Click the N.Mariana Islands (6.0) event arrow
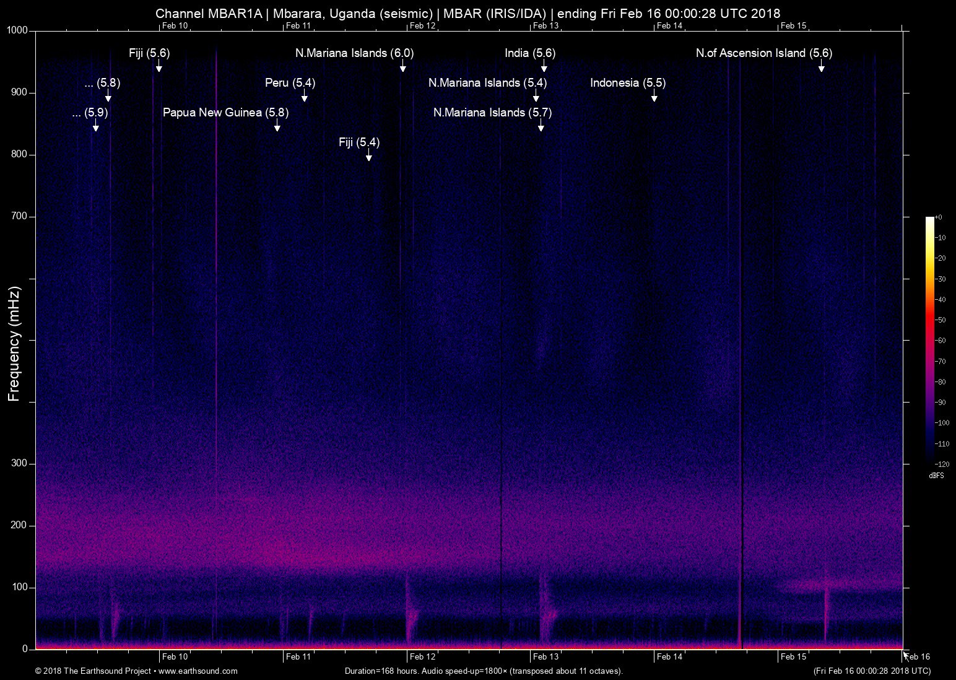 coord(402,68)
